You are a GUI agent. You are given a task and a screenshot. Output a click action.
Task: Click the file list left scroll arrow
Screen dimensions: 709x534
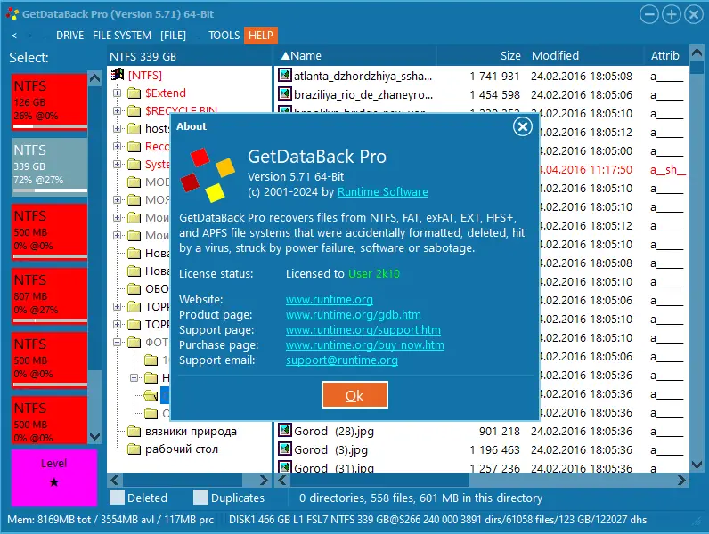[x=282, y=480]
